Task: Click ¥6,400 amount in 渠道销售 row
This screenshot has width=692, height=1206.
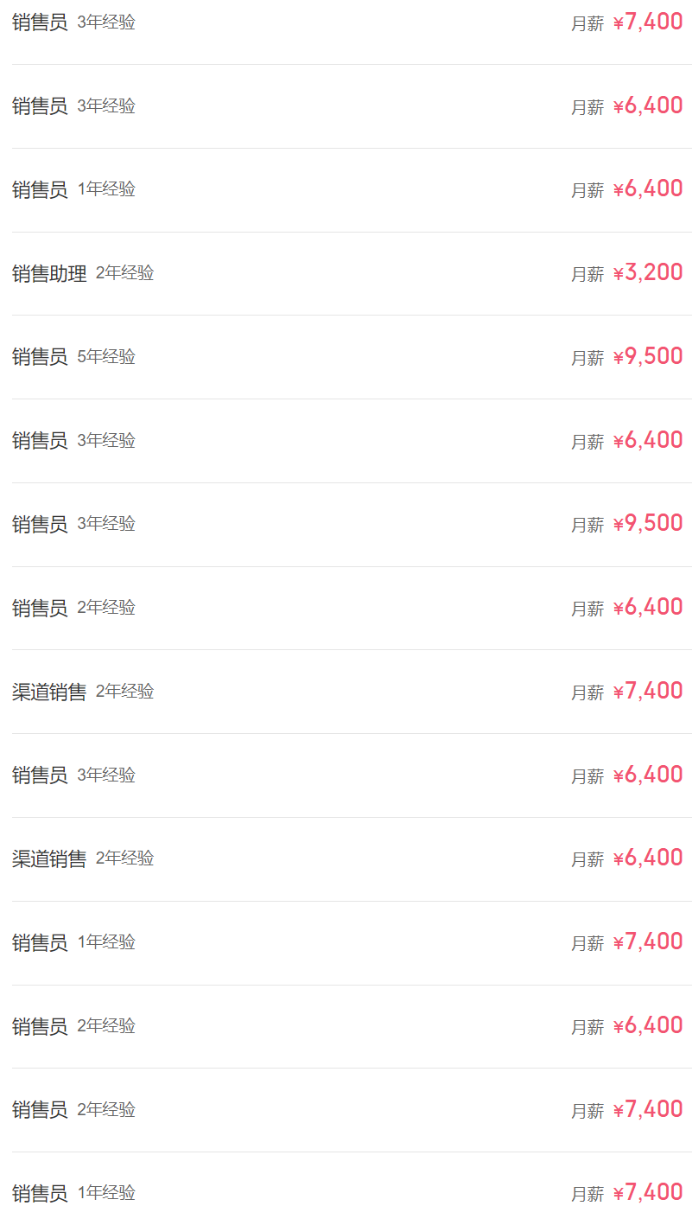Action: click(x=648, y=858)
